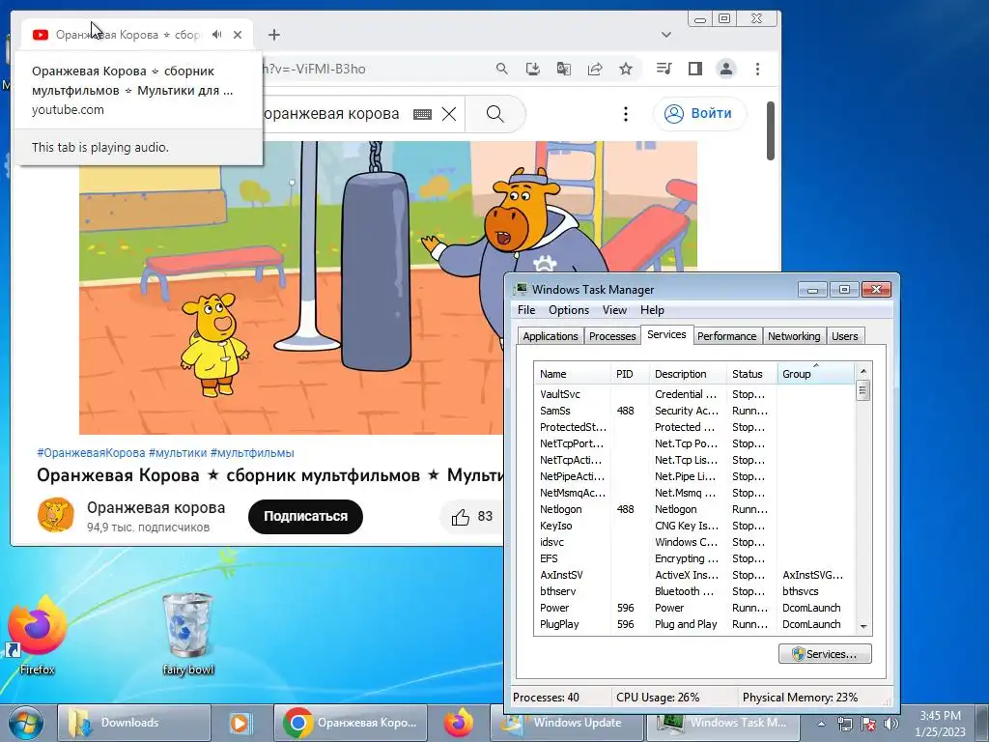The width and height of the screenshot is (989, 742).
Task: Click the Chrome page vertical scrollbar
Action: coord(770,130)
